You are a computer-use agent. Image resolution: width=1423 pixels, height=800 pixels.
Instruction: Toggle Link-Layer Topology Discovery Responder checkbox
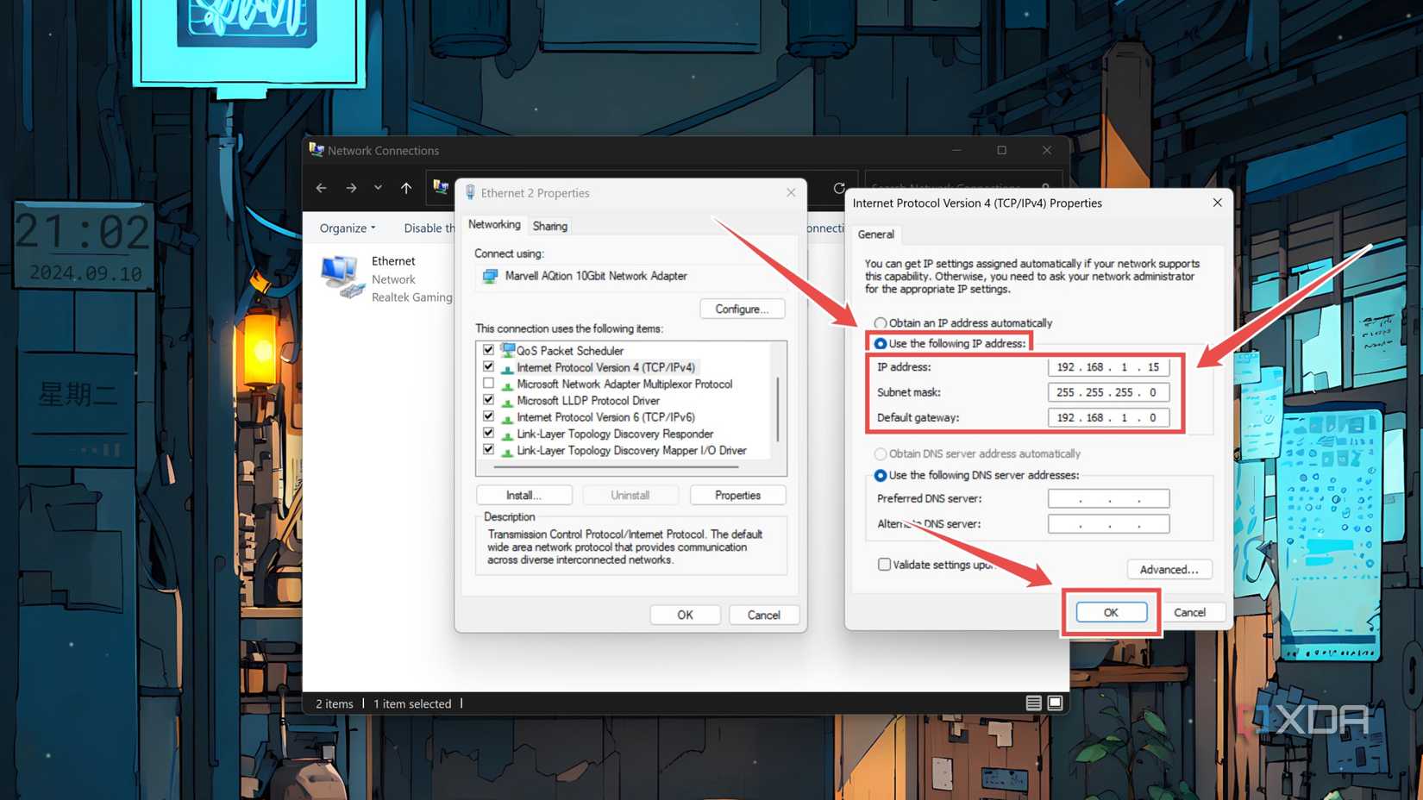click(x=489, y=433)
